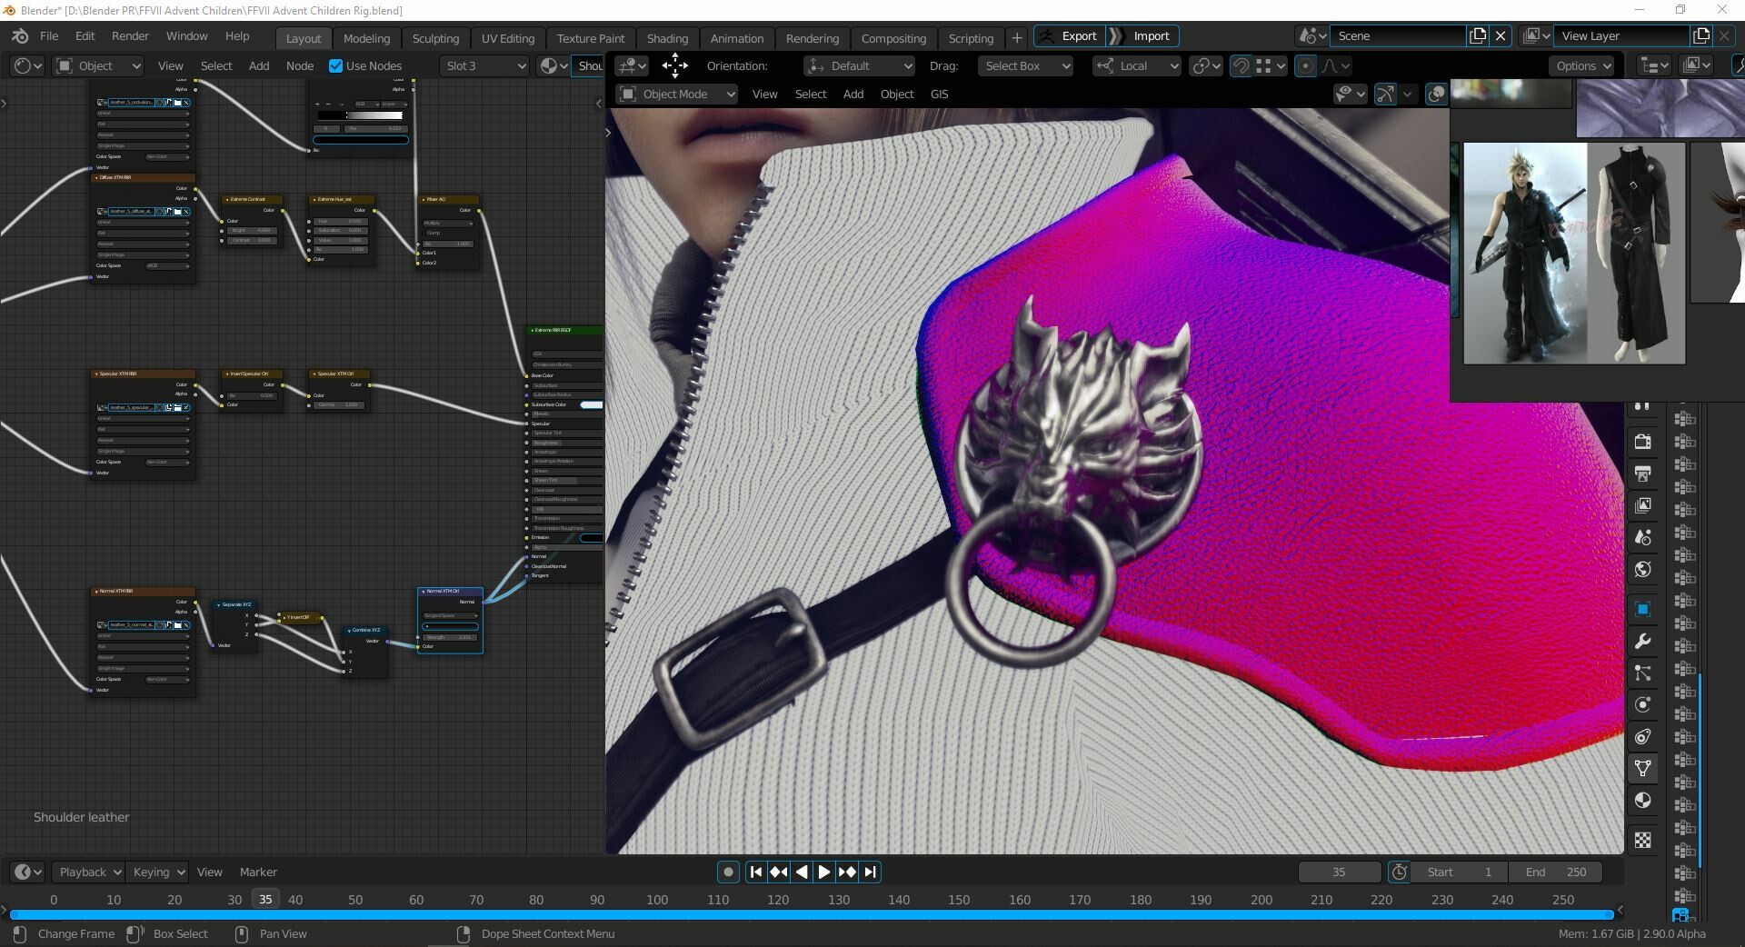Screen dimensions: 1745x947
Task: Open the File menu
Action: point(49,36)
